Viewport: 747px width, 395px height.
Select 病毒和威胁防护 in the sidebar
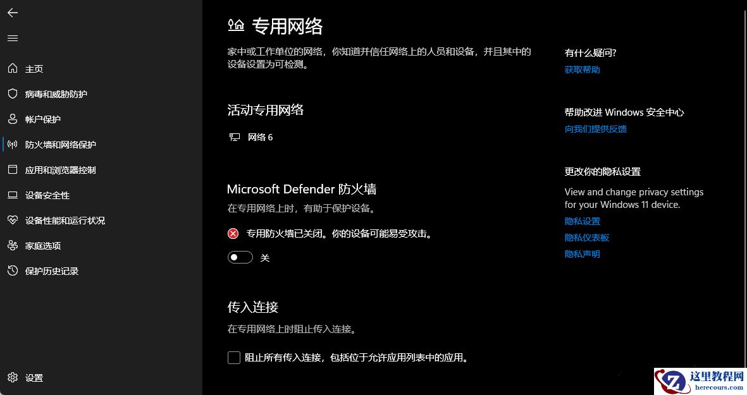(x=57, y=94)
